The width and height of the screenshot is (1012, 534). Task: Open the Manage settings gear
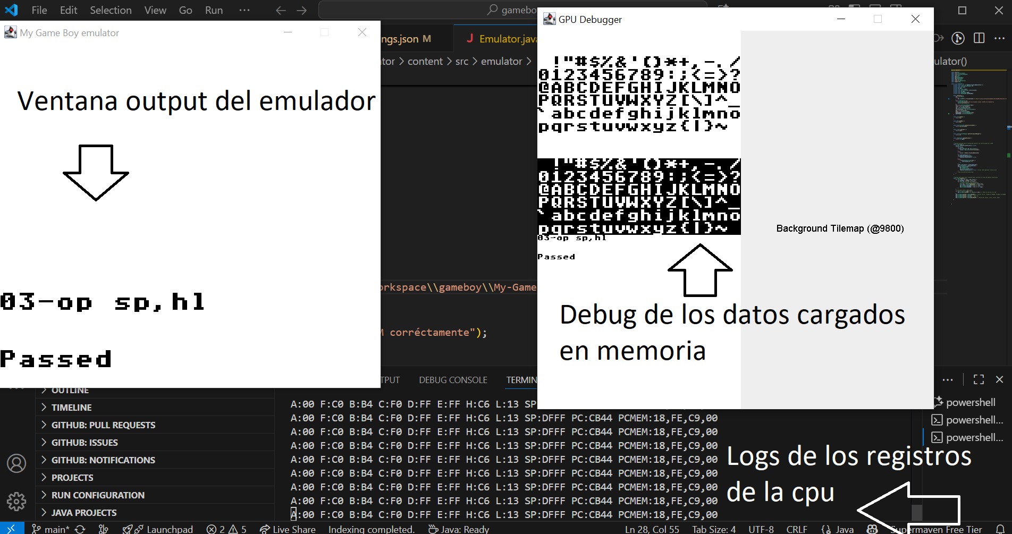click(16, 501)
